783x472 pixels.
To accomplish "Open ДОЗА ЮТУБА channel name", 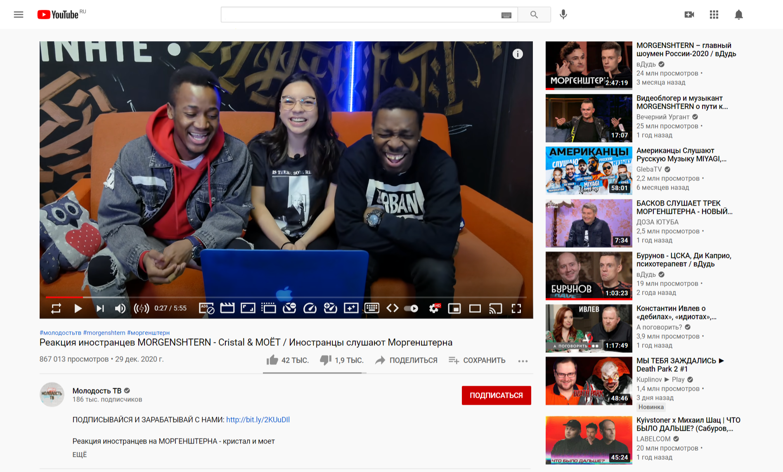I will pyautogui.click(x=658, y=222).
